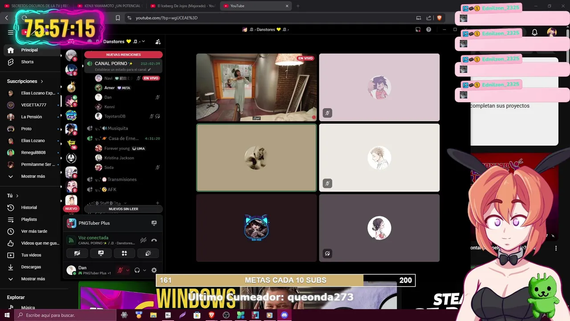
Task: Open Discord help question mark icon
Action: 428,29
